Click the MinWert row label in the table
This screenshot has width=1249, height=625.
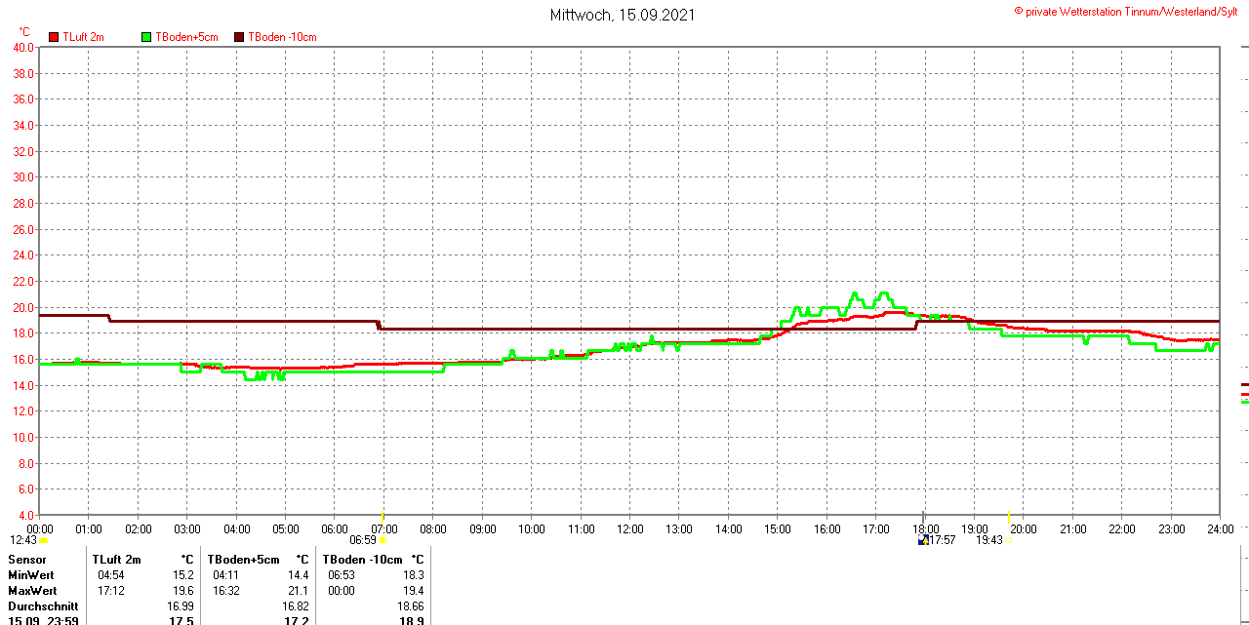[32, 575]
